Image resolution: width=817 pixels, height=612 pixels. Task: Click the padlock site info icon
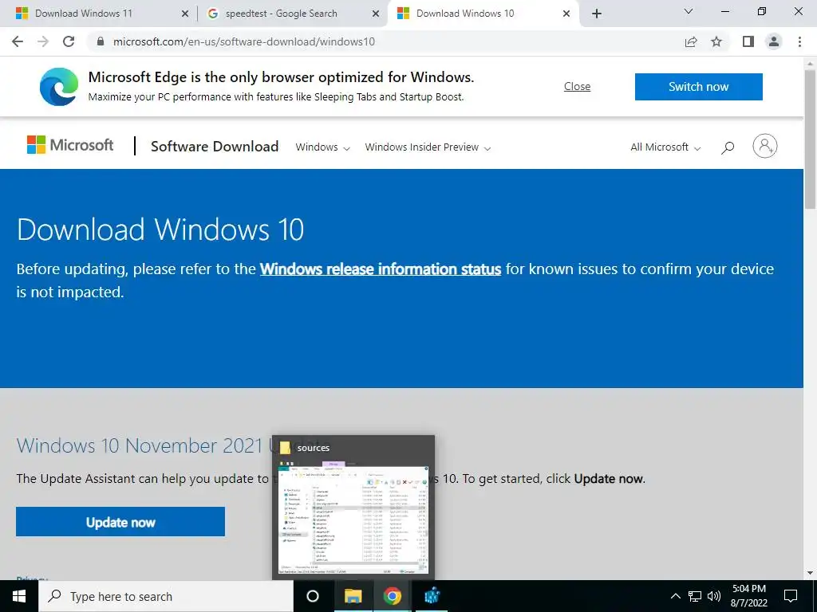click(101, 41)
